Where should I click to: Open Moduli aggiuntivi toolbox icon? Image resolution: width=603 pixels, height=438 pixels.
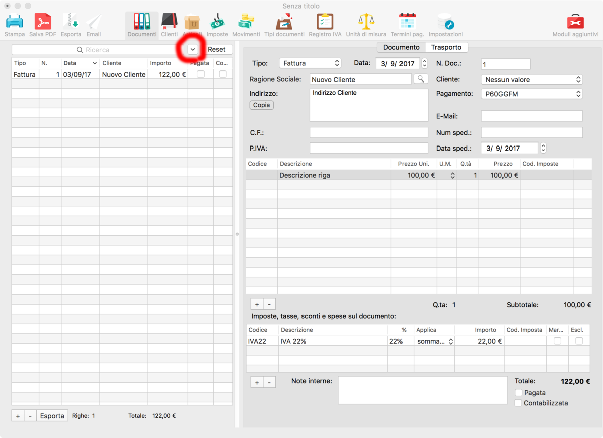pyautogui.click(x=575, y=22)
